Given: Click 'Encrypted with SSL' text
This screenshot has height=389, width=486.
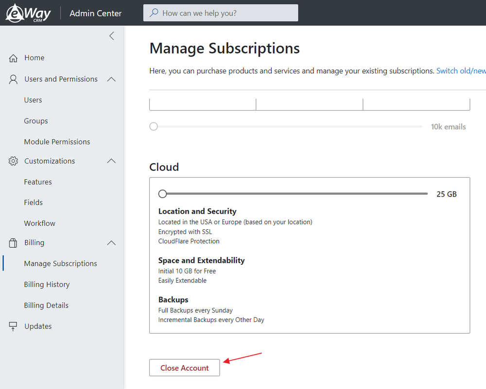Looking at the screenshot, I should (x=185, y=232).
